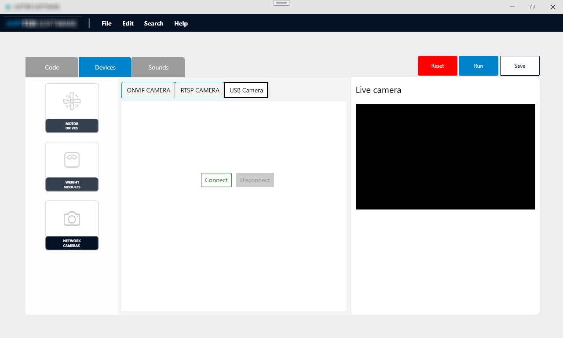
Task: Click the black live camera preview
Action: [x=446, y=157]
